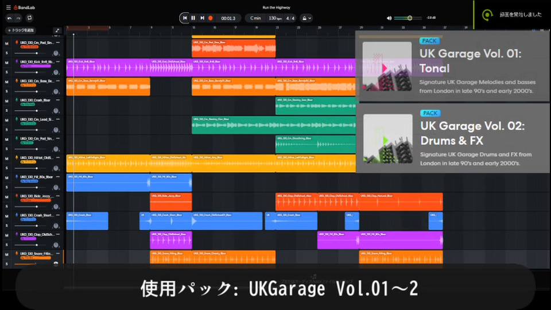Open the BandLab hamburger menu
This screenshot has width=551, height=310.
(9, 7)
